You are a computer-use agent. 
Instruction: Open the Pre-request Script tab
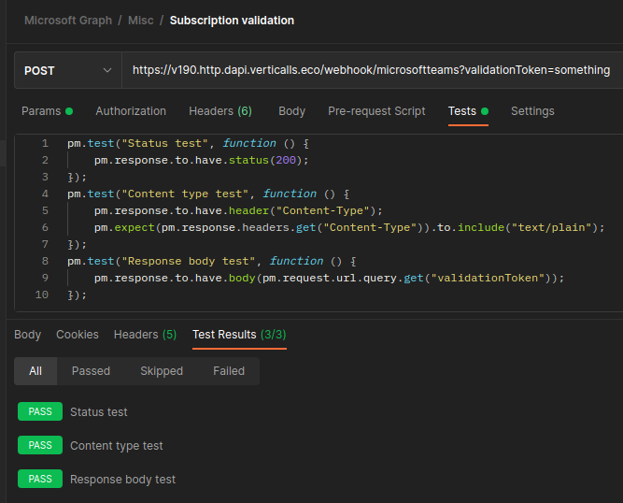click(x=376, y=111)
